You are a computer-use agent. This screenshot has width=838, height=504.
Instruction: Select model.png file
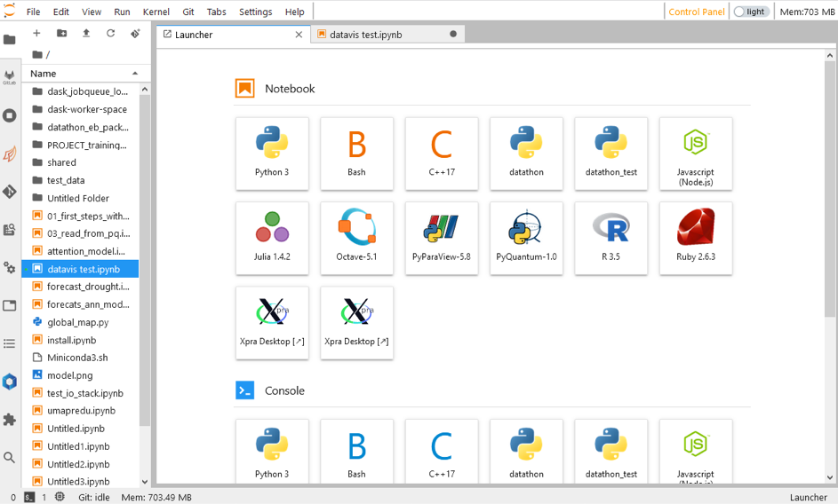[80, 375]
